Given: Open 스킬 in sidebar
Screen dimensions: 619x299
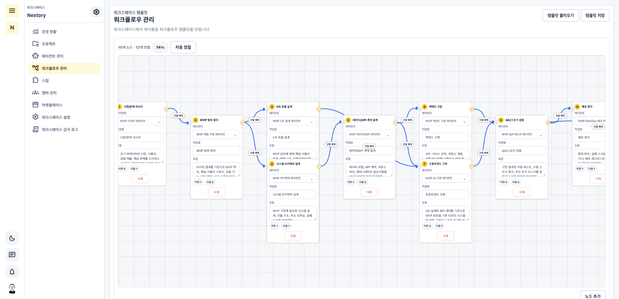Looking at the screenshot, I should (64, 80).
